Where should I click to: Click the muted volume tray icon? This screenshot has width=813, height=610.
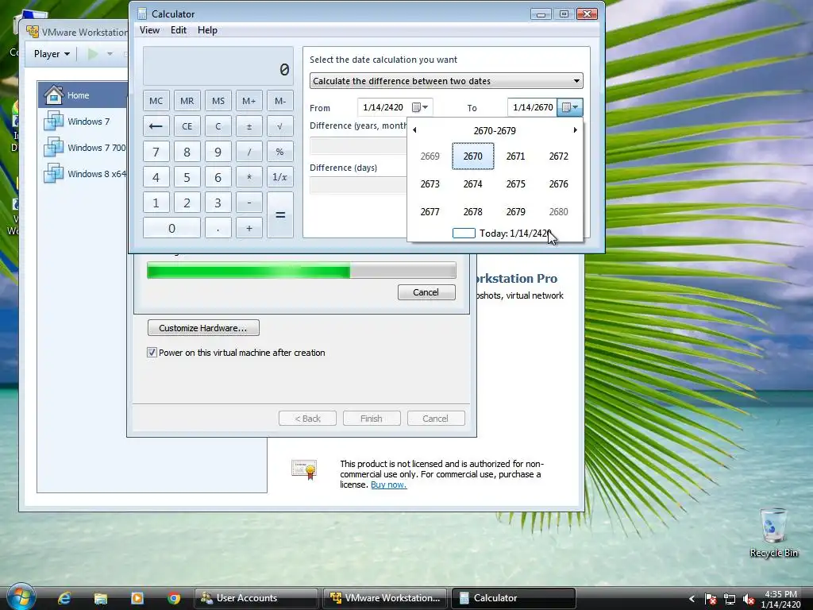pos(748,599)
